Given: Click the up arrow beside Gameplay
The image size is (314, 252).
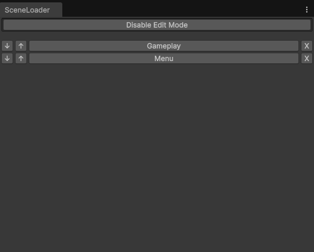Looking at the screenshot, I should [x=21, y=46].
